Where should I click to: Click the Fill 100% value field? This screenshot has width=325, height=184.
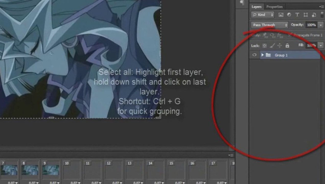click(x=311, y=45)
